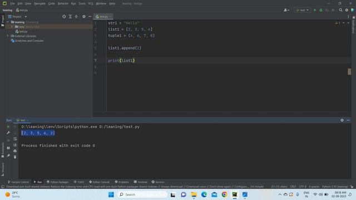Click CRLF line separator in status bar
The height and width of the screenshot is (200, 356).
(293, 187)
